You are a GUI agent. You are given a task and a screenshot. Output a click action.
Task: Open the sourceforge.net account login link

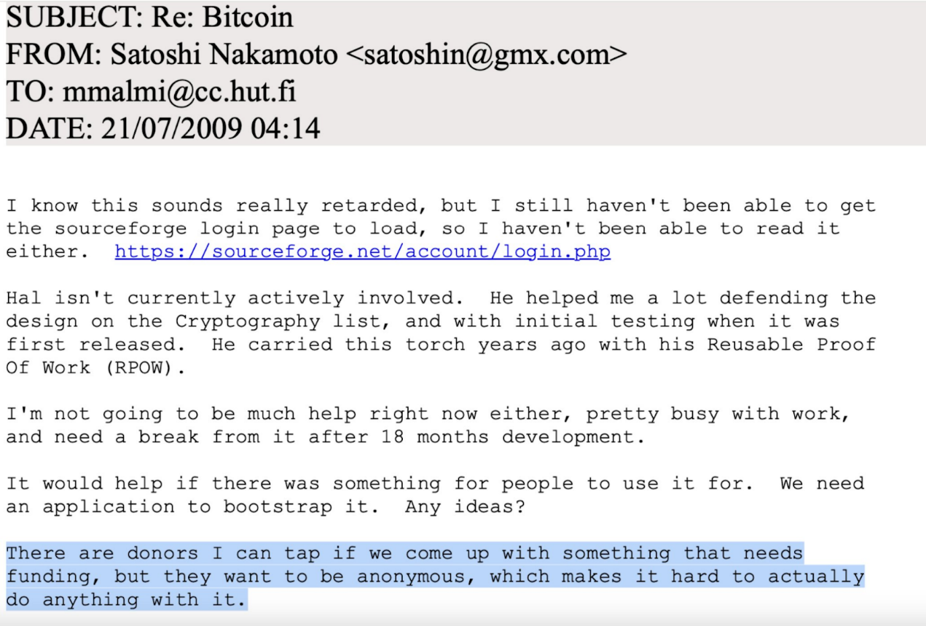(x=362, y=252)
